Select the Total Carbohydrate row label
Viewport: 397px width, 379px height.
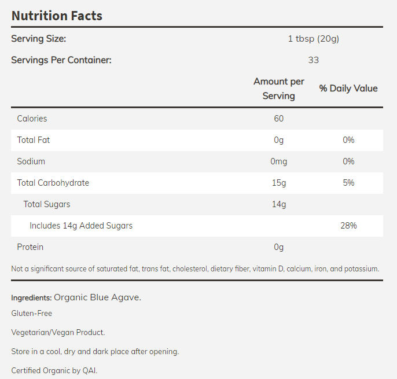coord(53,183)
